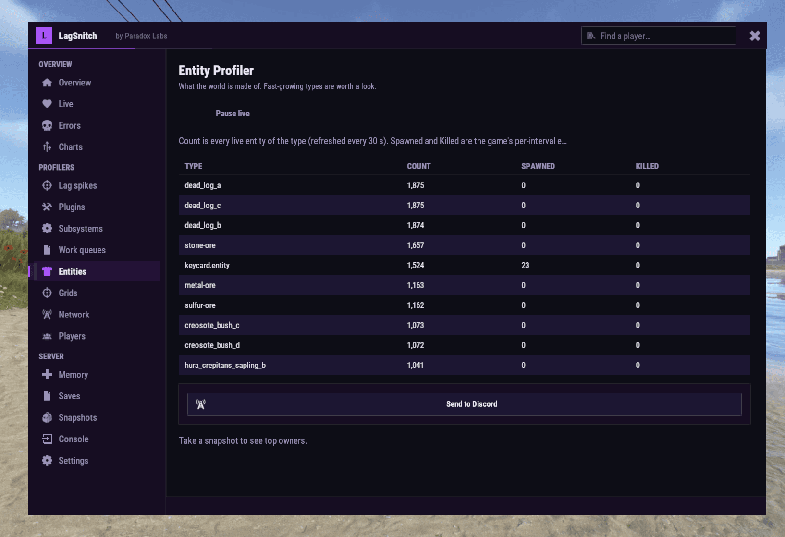Image resolution: width=785 pixels, height=537 pixels.
Task: Click the Console exit-arrow icon
Action: 47,439
